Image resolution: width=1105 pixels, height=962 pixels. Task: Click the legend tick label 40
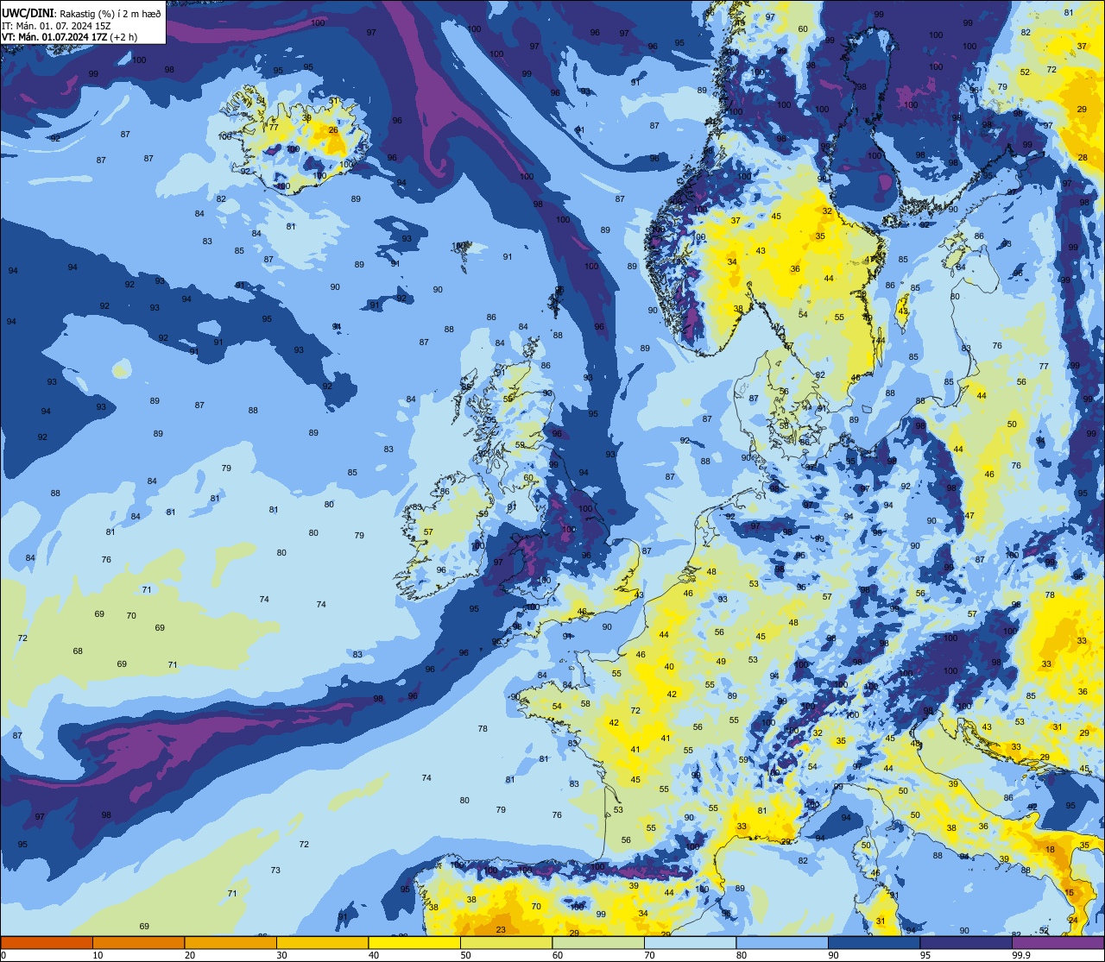373,955
